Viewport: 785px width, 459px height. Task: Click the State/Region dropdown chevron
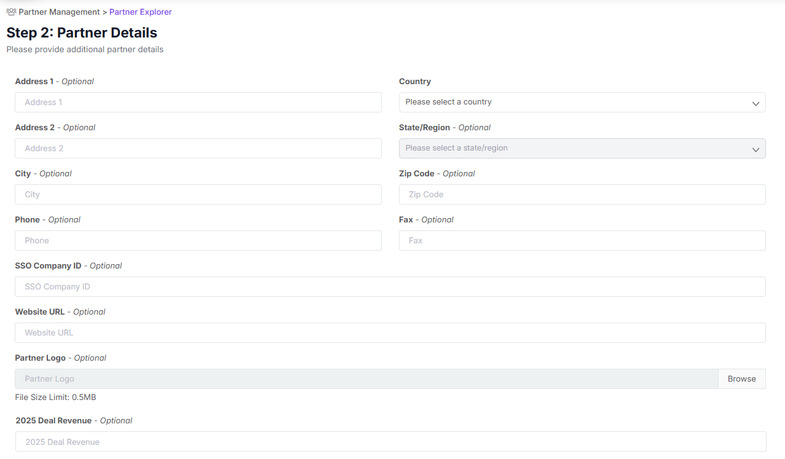755,148
